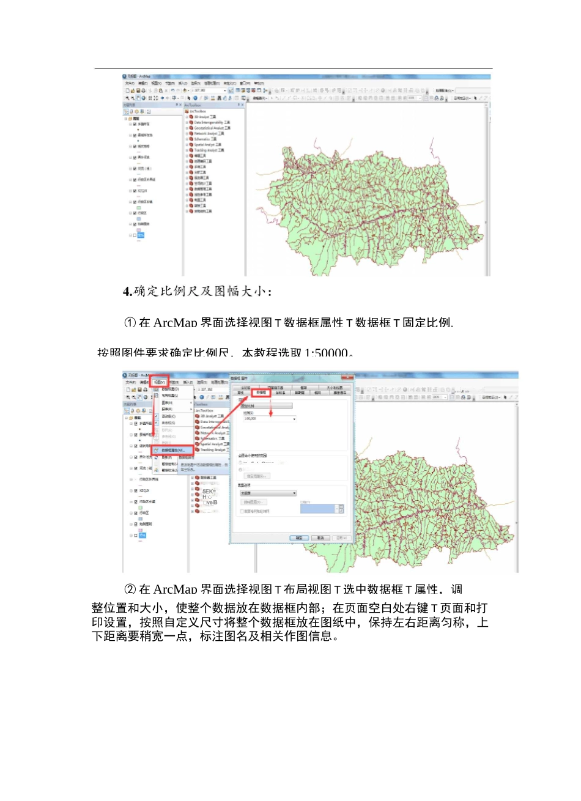The width and height of the screenshot is (581, 801).
Task: Switch to 数据框 tab in properties dialog
Action: pyautogui.click(x=261, y=393)
